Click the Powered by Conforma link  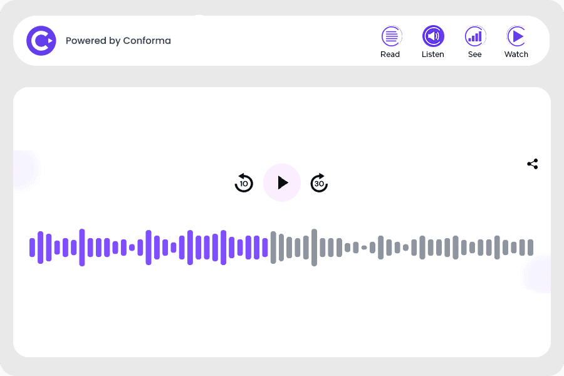click(118, 40)
